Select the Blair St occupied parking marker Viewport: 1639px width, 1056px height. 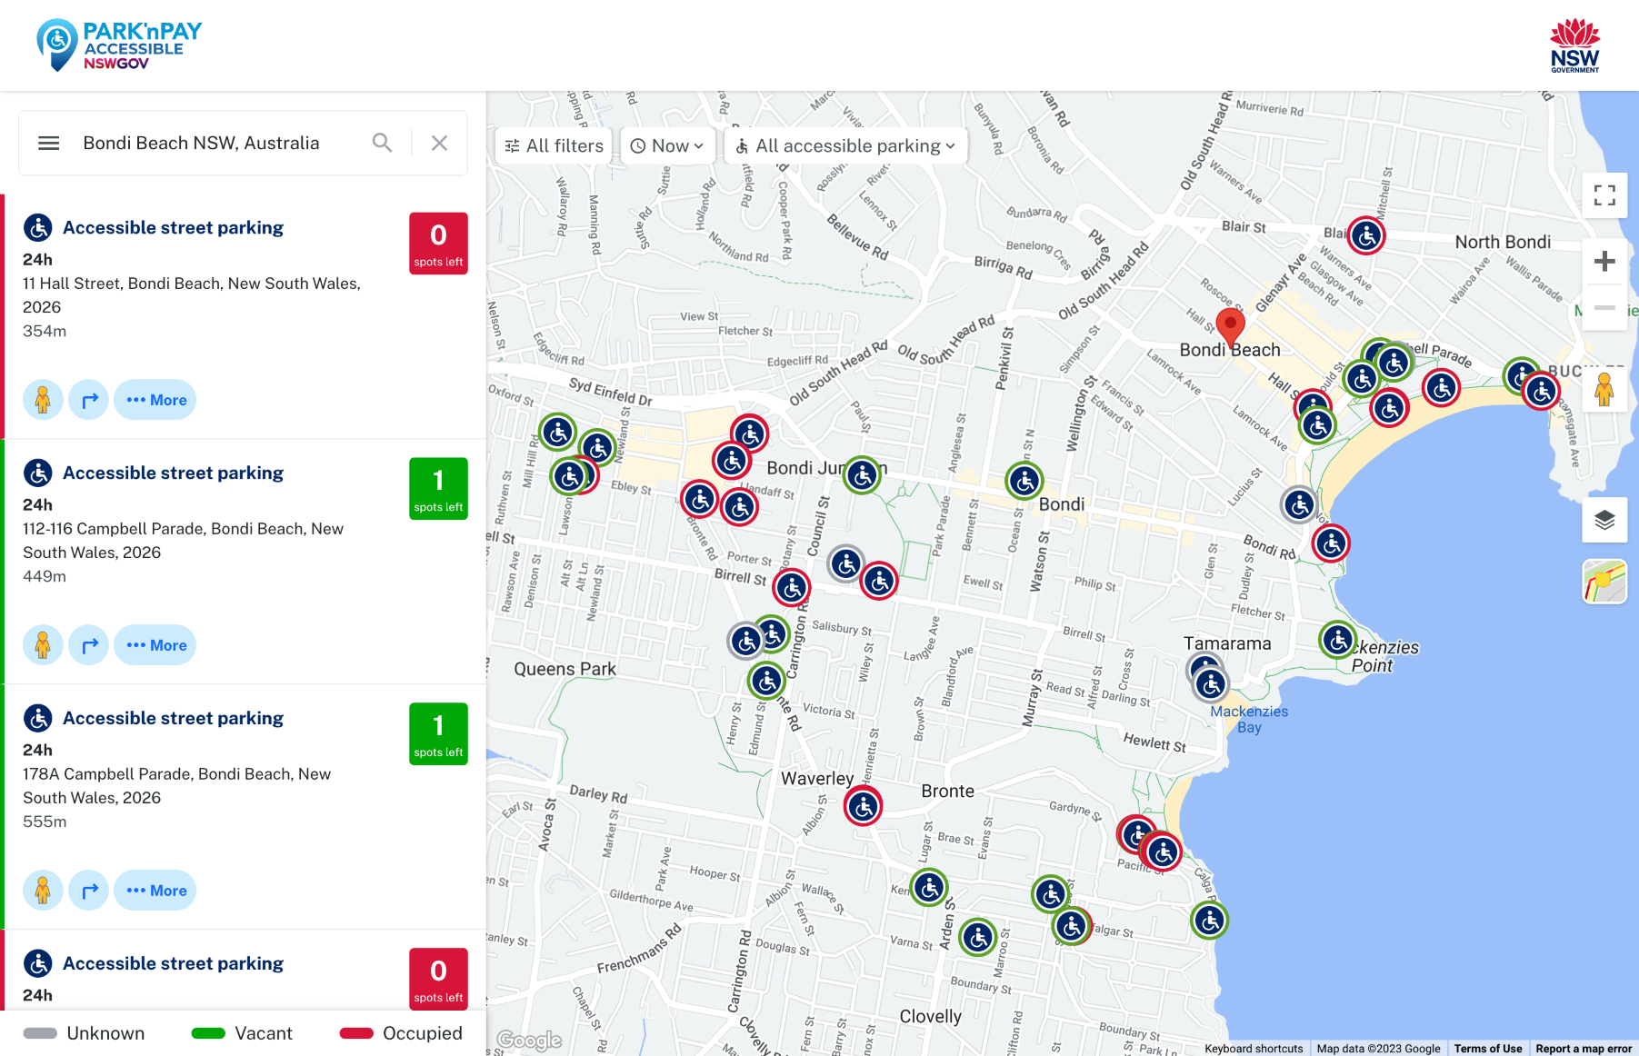[x=1365, y=235]
